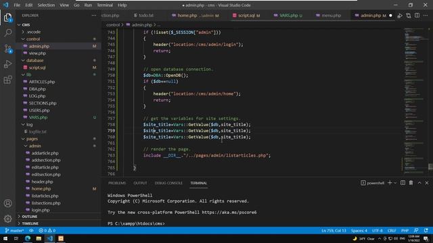
Task: Open the Search view in activity bar
Action: coord(7,33)
